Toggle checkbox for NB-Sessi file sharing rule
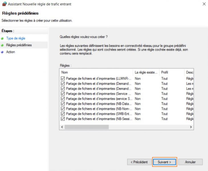 point(63,119)
